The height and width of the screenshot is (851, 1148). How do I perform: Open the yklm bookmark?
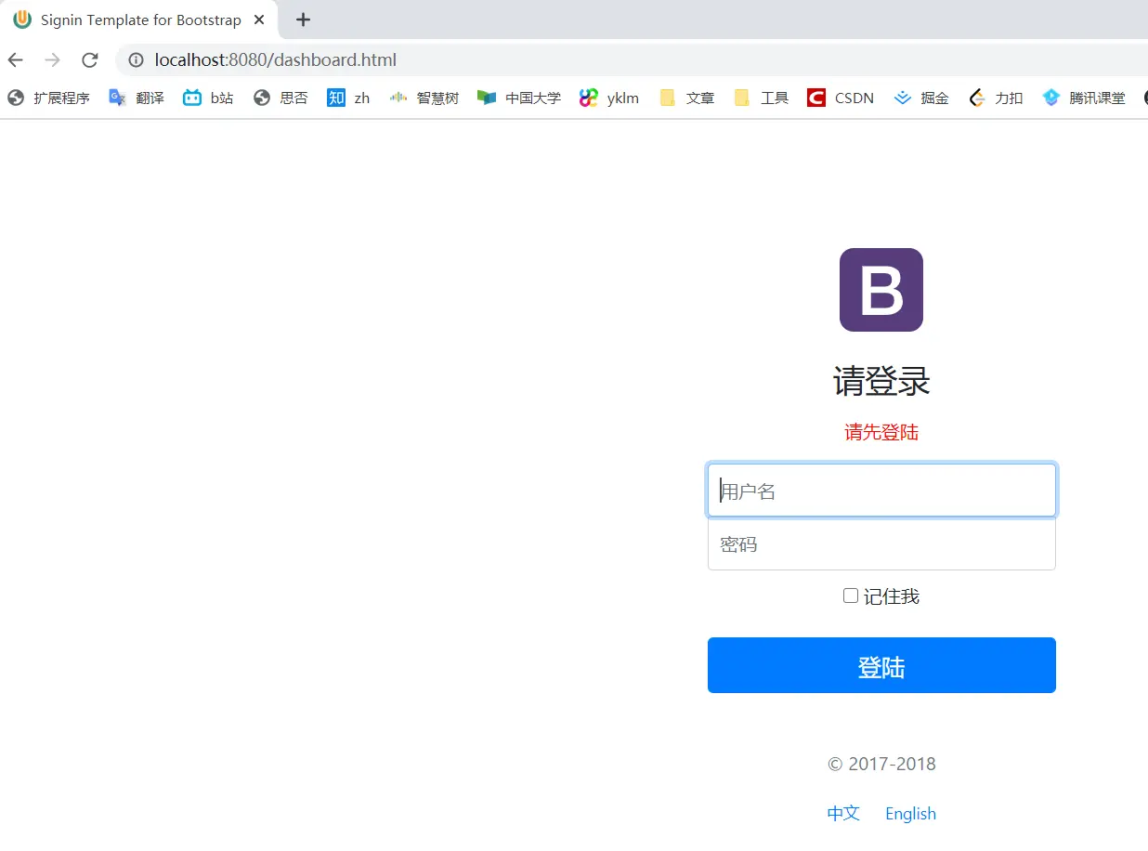coord(609,98)
